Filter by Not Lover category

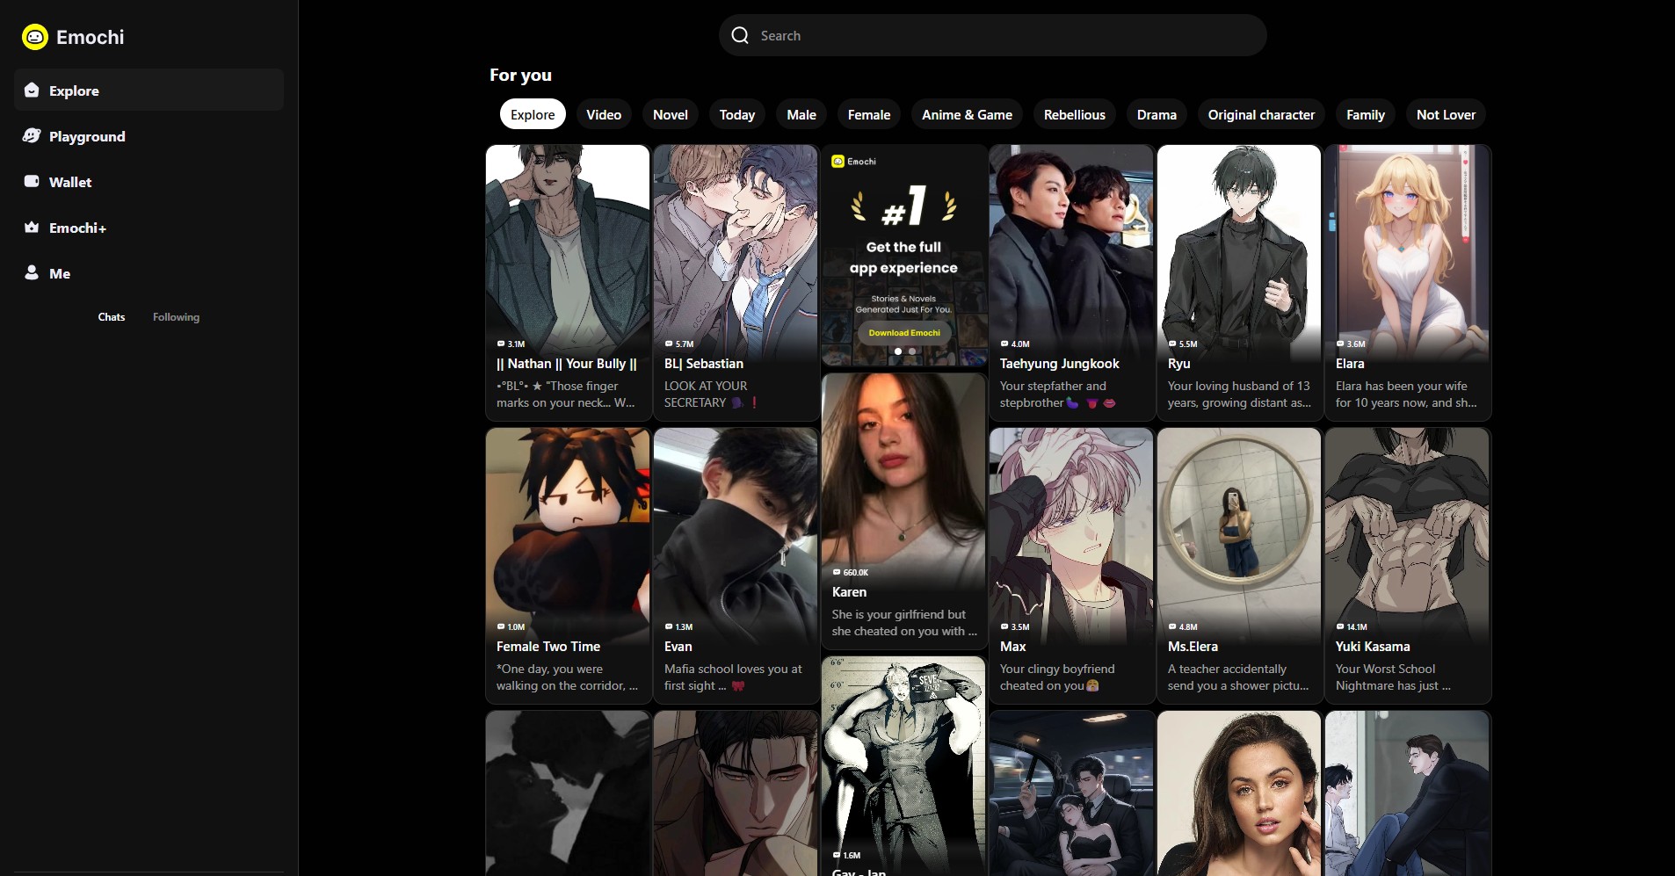point(1446,115)
